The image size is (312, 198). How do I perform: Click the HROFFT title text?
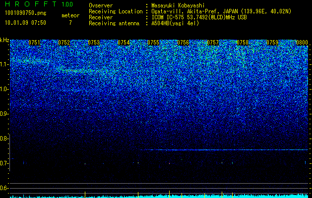pyautogui.click(x=31, y=4)
